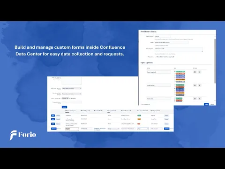Click the yellow status badge in the second table row
The height and width of the screenshot is (169, 225).
(x=139, y=119)
